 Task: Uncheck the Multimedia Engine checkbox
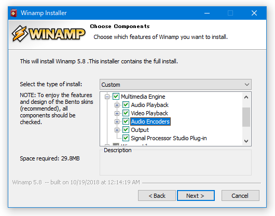coord(116,97)
